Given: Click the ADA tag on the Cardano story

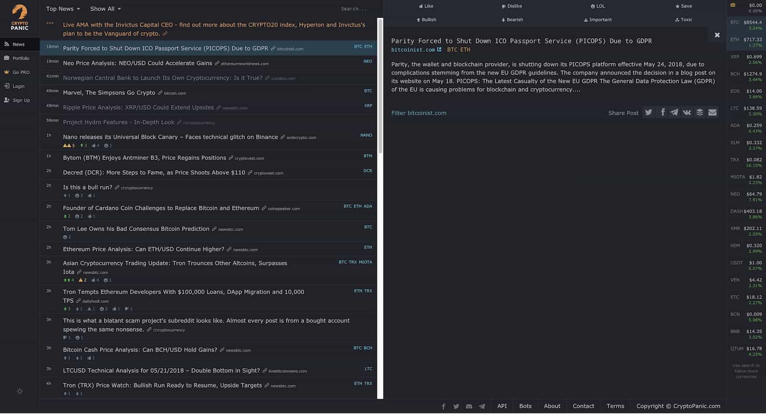Looking at the screenshot, I should 368,206.
